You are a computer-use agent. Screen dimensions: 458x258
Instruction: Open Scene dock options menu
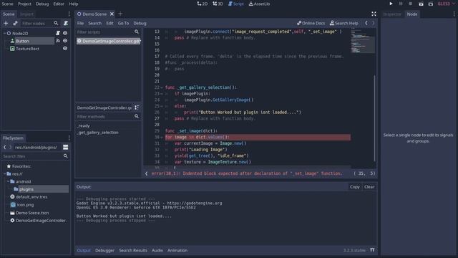(69, 14)
